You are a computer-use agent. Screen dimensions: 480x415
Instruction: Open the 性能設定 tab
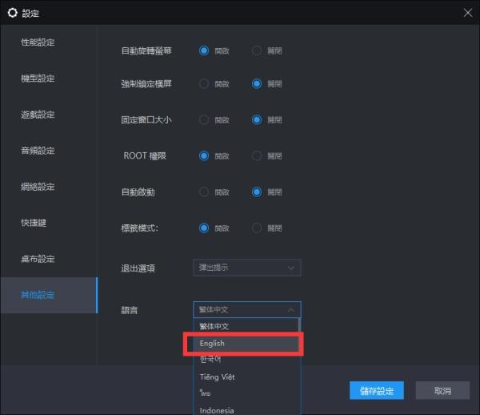pos(38,42)
